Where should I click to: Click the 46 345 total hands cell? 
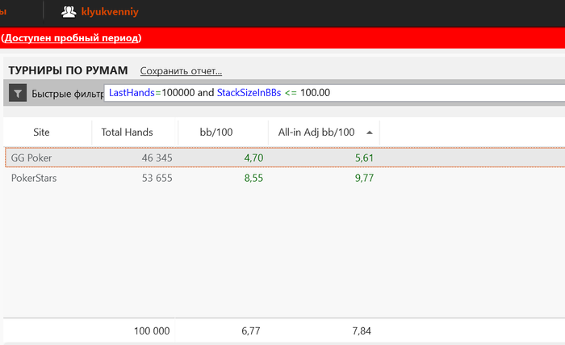click(x=157, y=158)
